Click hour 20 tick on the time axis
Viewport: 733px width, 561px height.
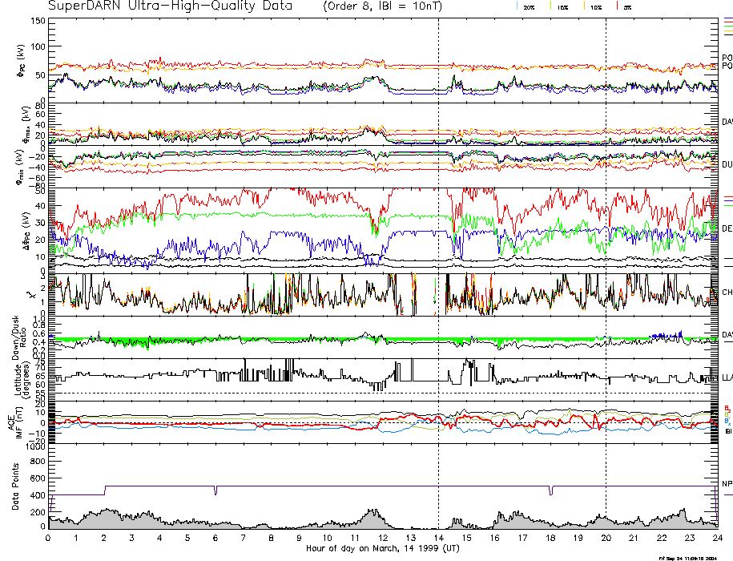(606, 538)
